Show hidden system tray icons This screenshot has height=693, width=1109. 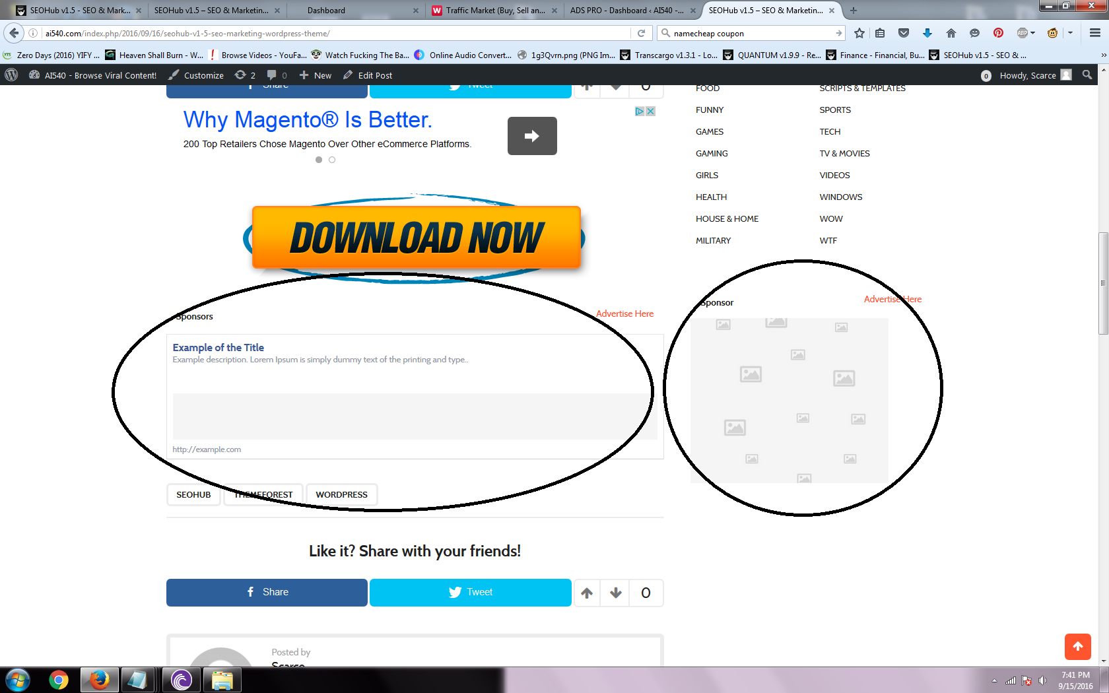(x=994, y=680)
